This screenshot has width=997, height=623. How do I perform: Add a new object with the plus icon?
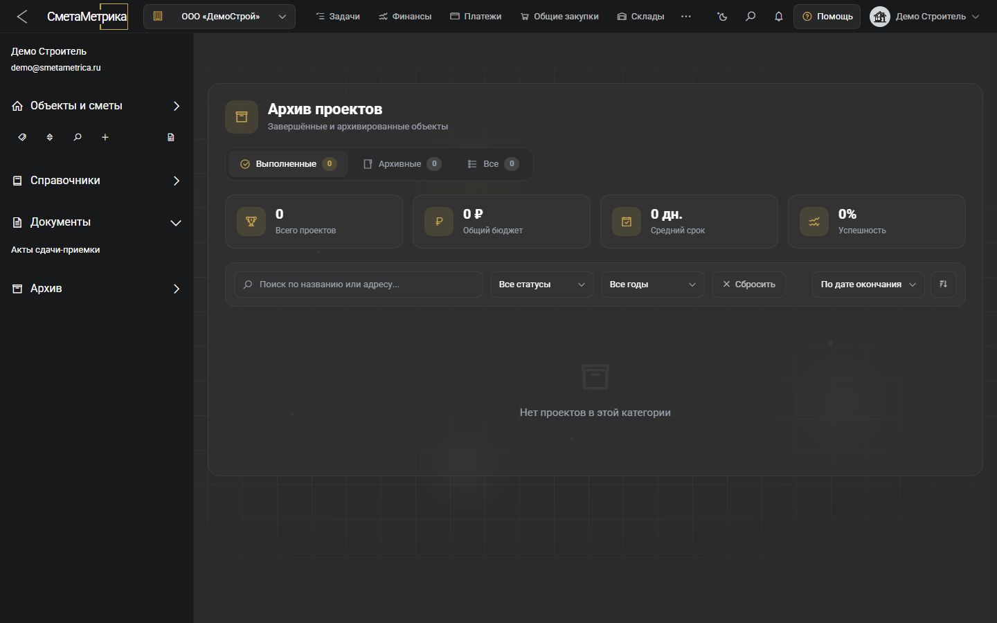tap(105, 137)
